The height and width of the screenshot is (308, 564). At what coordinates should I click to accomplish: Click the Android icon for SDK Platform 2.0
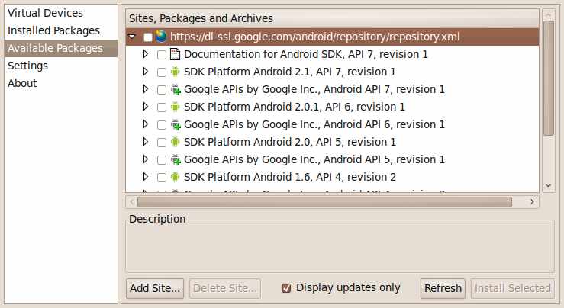point(175,142)
